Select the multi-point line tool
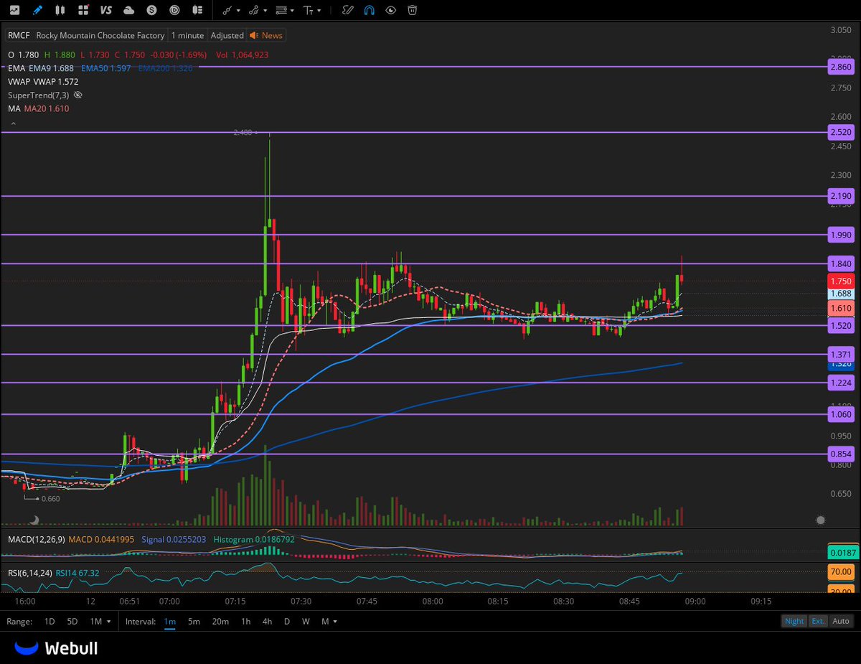Image resolution: width=861 pixels, height=664 pixels. pyautogui.click(x=254, y=10)
